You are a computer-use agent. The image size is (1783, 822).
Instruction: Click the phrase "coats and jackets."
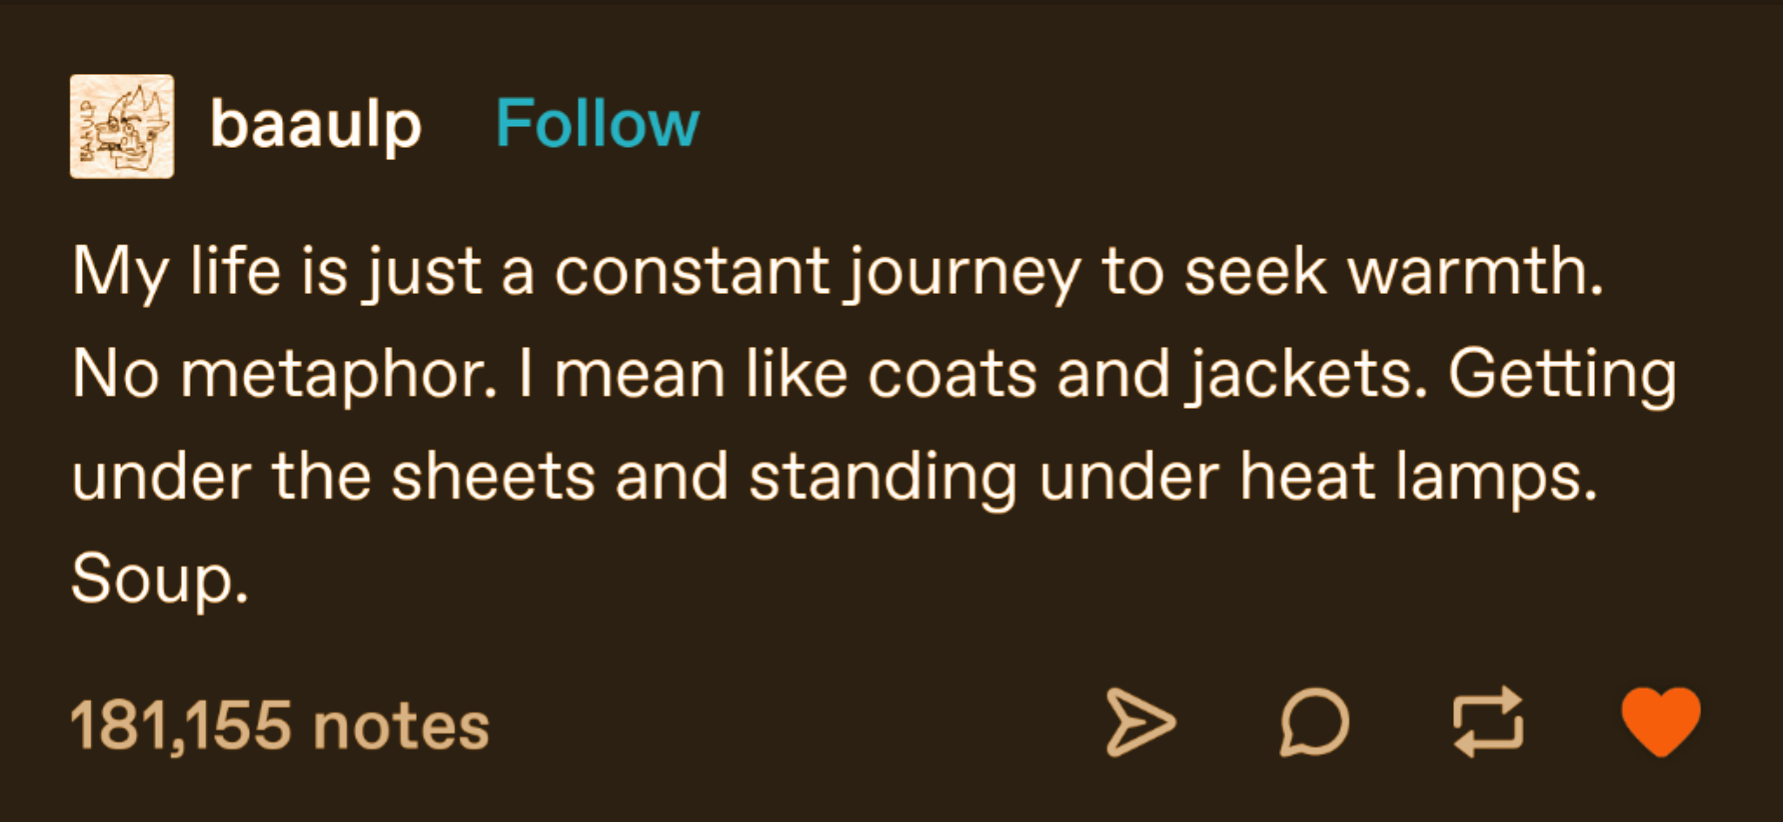click(x=1147, y=375)
